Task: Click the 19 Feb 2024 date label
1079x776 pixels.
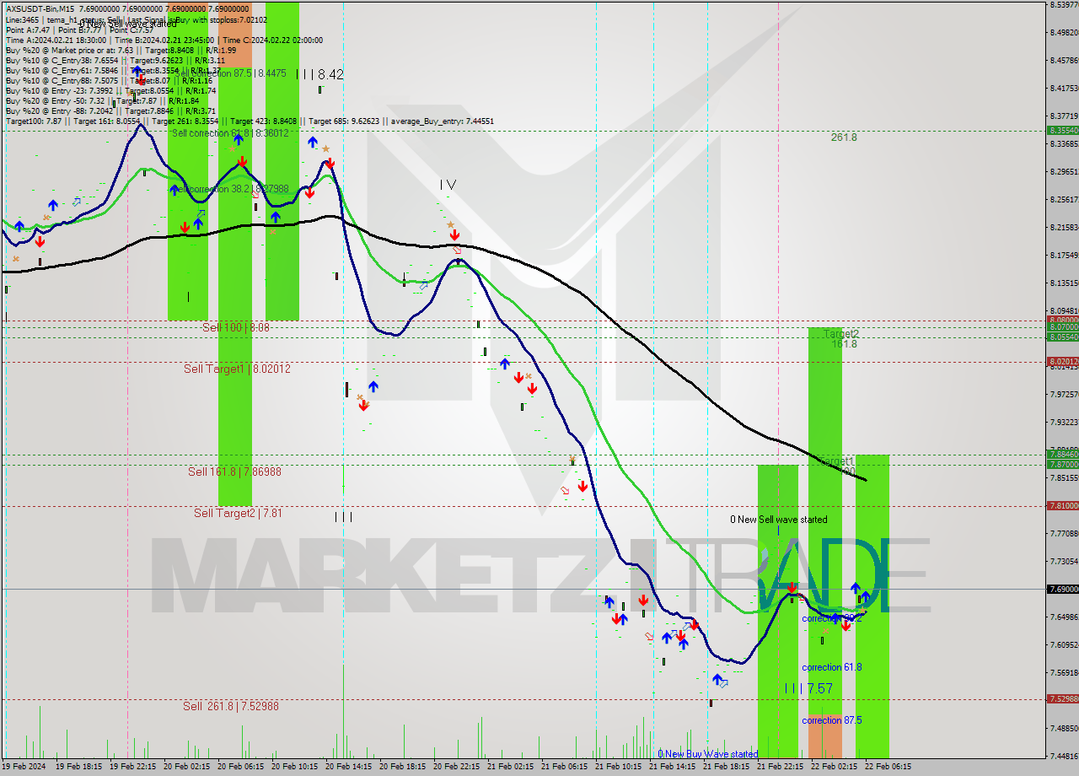Action: point(24,767)
